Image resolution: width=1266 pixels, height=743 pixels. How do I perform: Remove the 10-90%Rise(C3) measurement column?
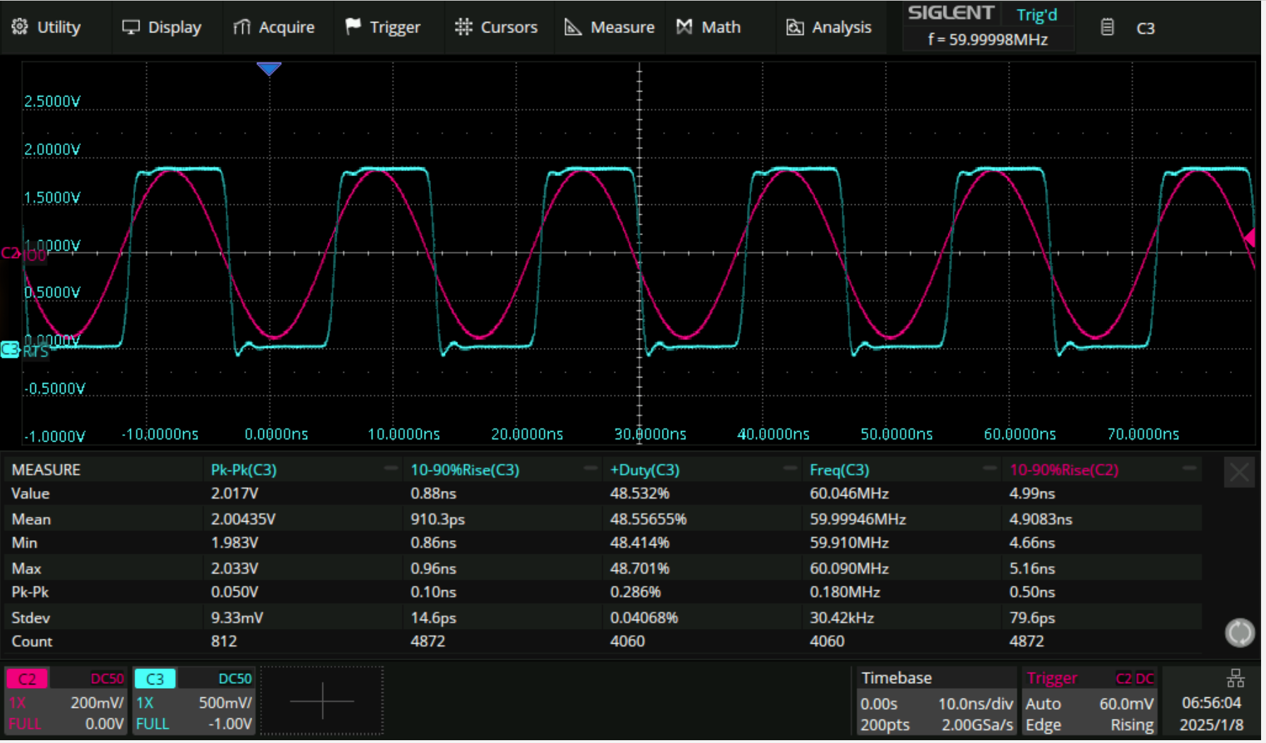pos(591,469)
